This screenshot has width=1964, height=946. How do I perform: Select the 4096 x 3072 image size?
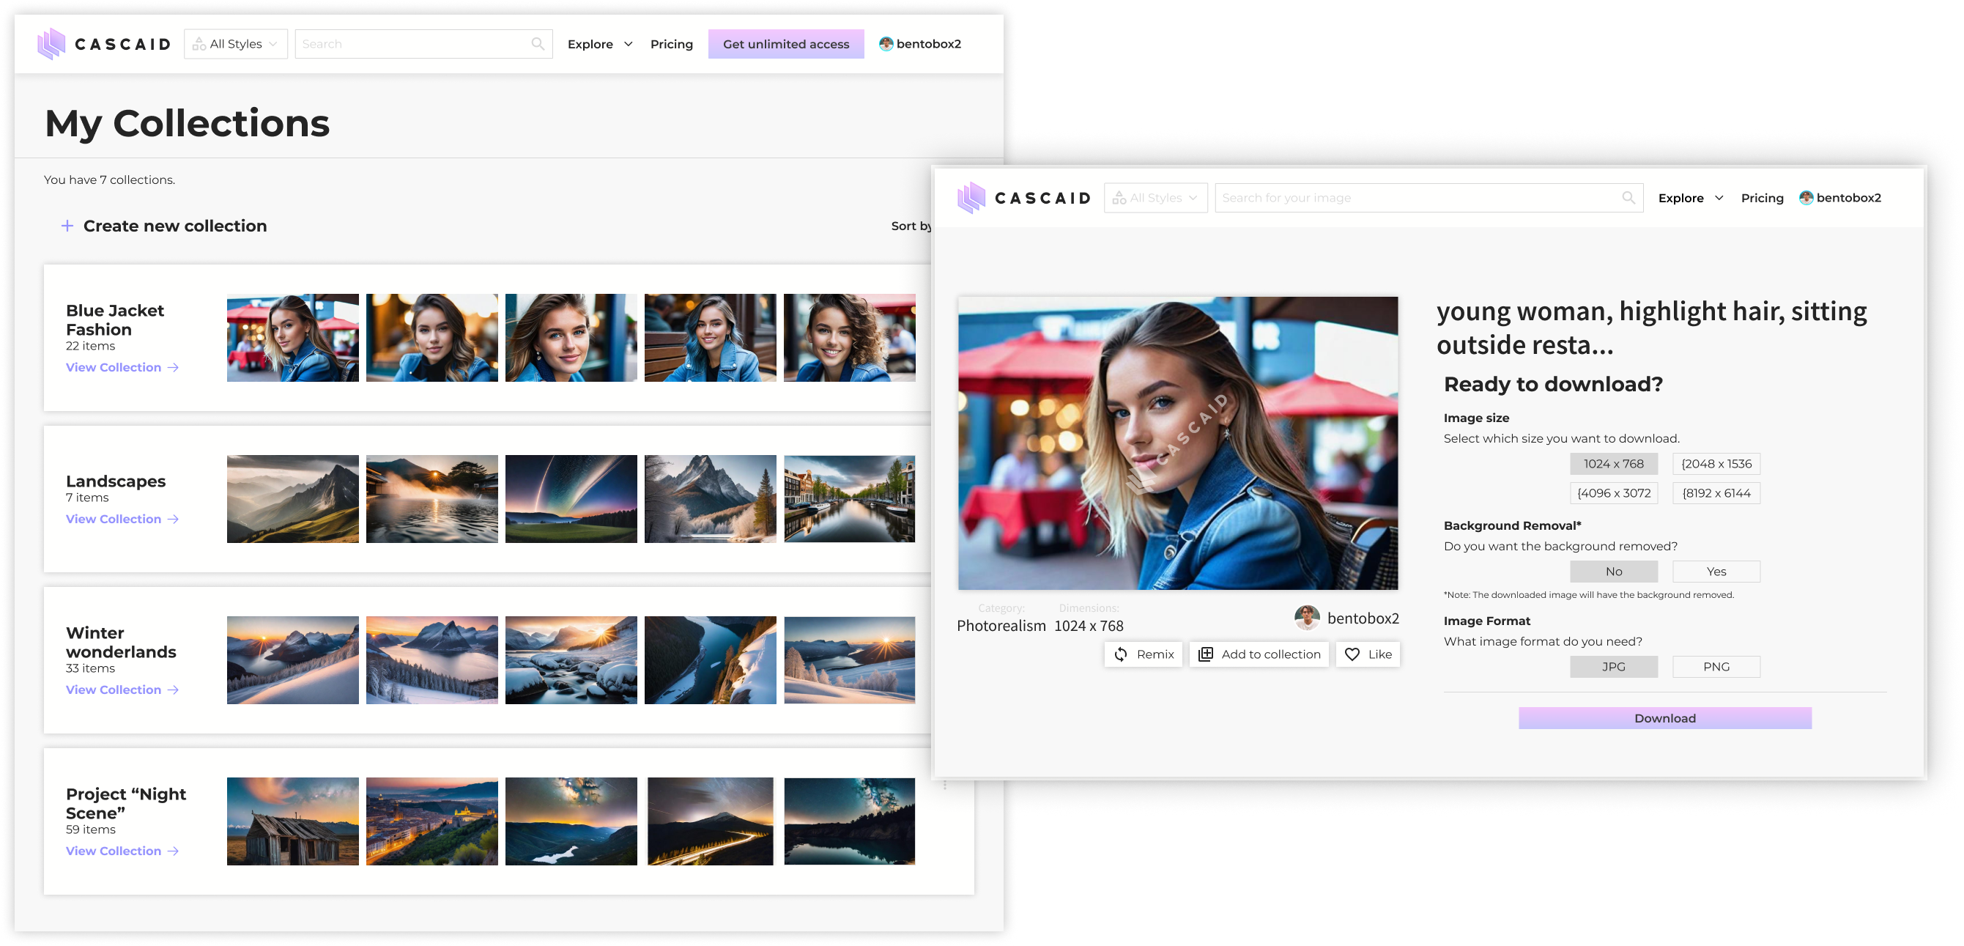pyautogui.click(x=1613, y=494)
